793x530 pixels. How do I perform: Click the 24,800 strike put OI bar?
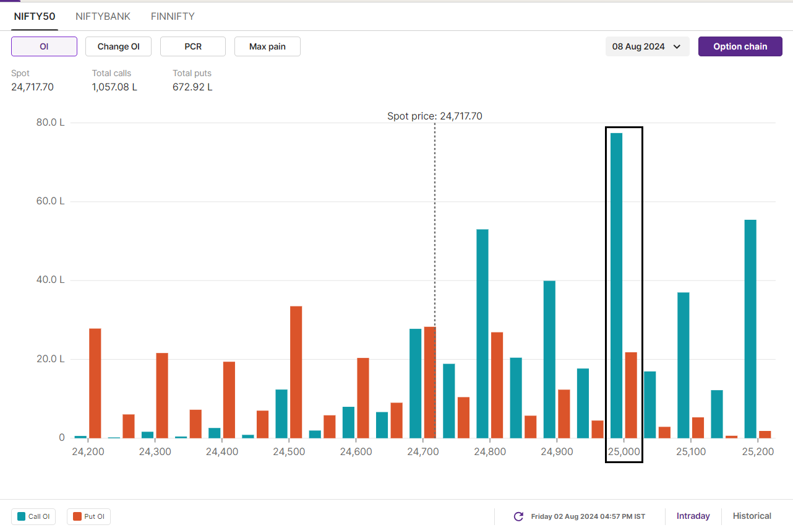pos(497,385)
